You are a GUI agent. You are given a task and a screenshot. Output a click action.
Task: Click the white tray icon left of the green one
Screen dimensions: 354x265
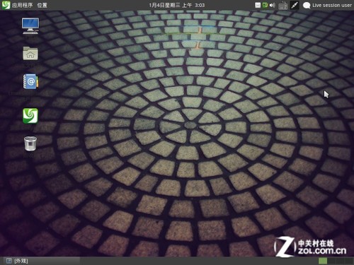[258, 5]
